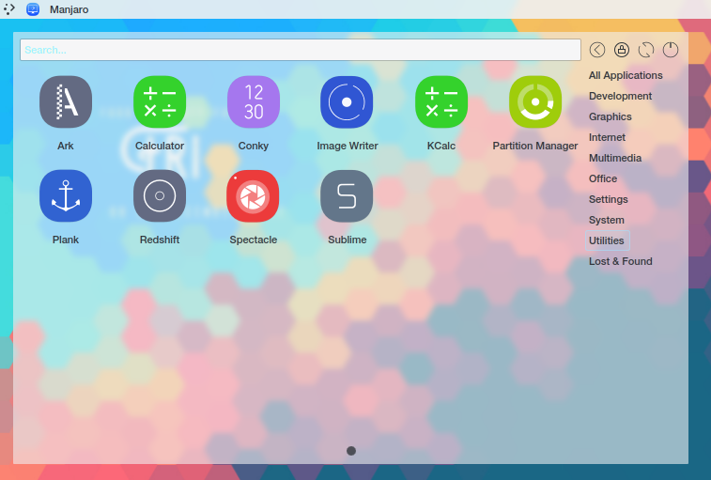
Task: Select the All Applications category
Action: [x=626, y=75]
